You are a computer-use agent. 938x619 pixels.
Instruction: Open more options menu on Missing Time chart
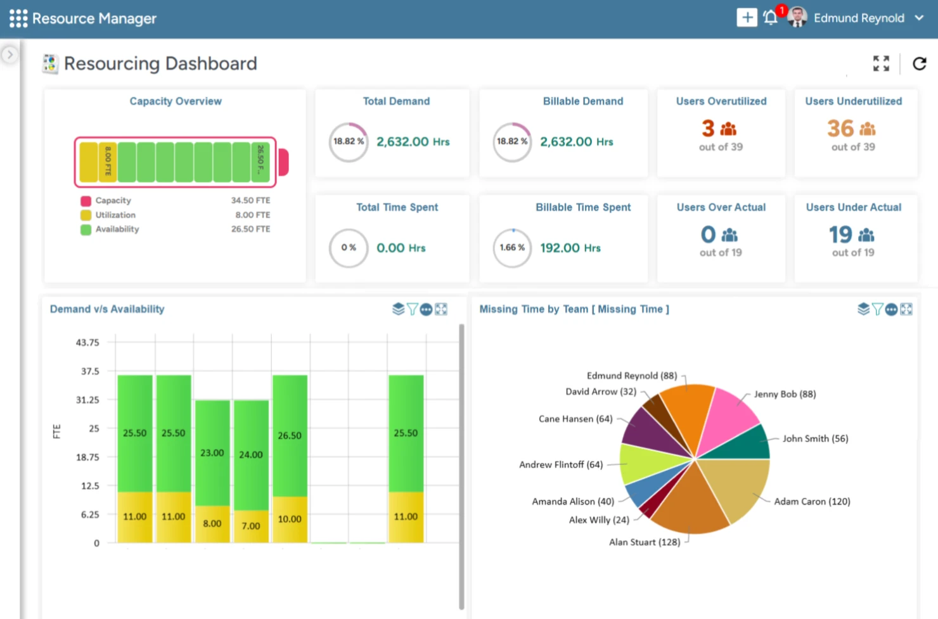(891, 309)
